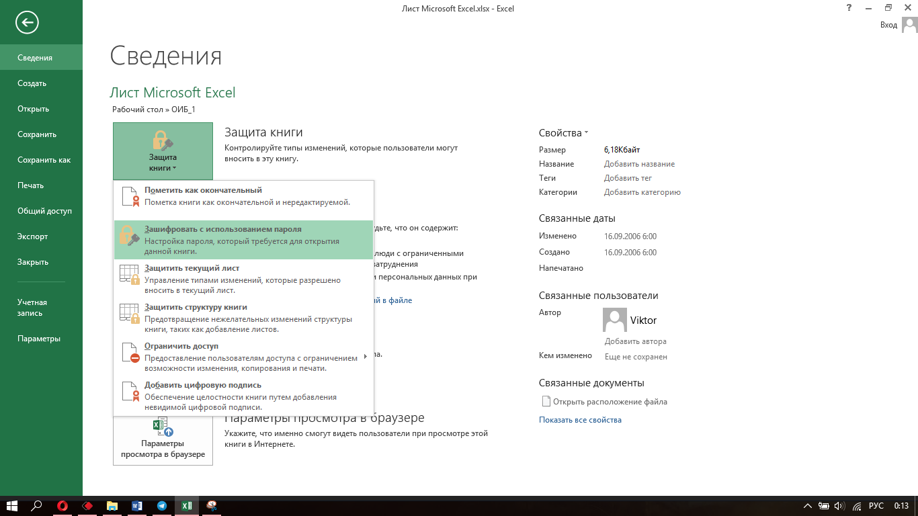Click the author name Viktor
This screenshot has height=516, width=918.
pyautogui.click(x=643, y=320)
